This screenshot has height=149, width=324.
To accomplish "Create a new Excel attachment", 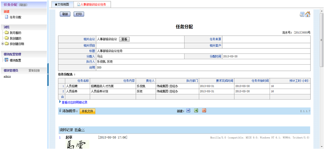I will (196, 111).
